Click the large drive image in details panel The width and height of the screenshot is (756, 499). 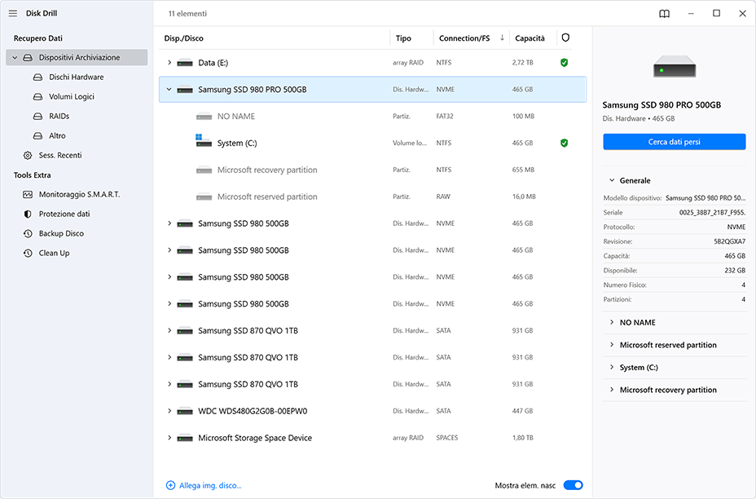674,66
